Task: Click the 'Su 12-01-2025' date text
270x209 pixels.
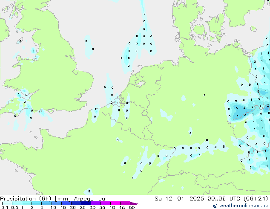Action: [179, 198]
